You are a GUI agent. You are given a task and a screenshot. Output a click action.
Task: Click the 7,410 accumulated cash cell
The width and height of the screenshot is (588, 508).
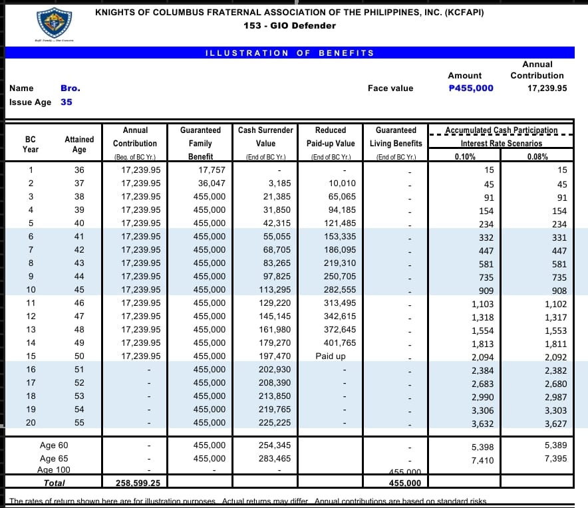tap(483, 461)
